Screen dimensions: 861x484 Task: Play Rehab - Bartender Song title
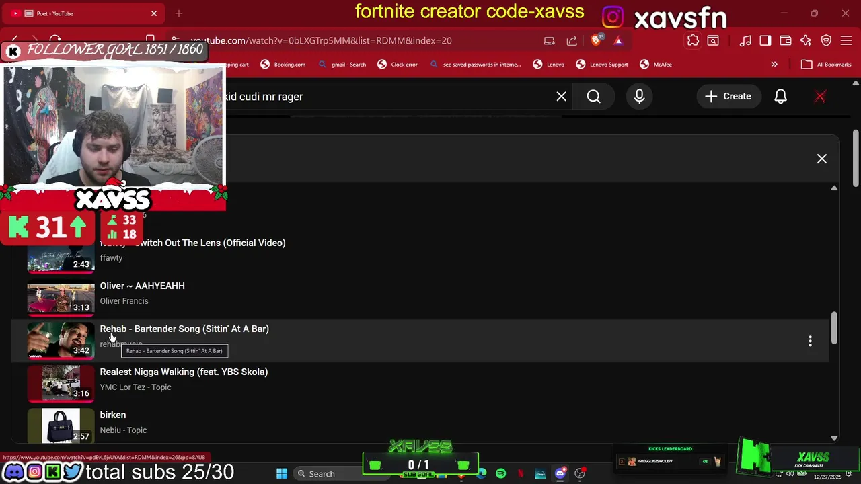click(184, 329)
